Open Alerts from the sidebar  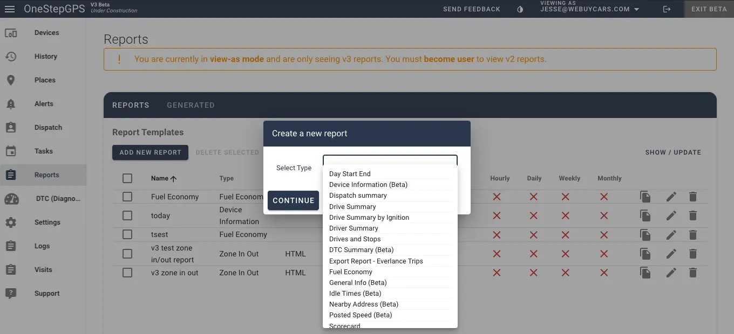coord(44,103)
